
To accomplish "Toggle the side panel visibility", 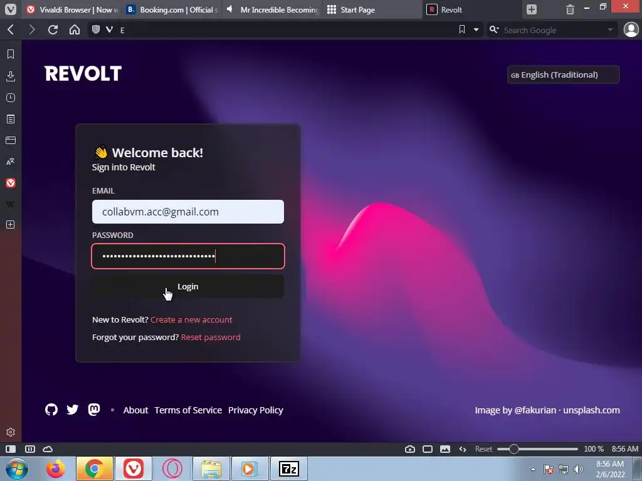I will [x=11, y=449].
